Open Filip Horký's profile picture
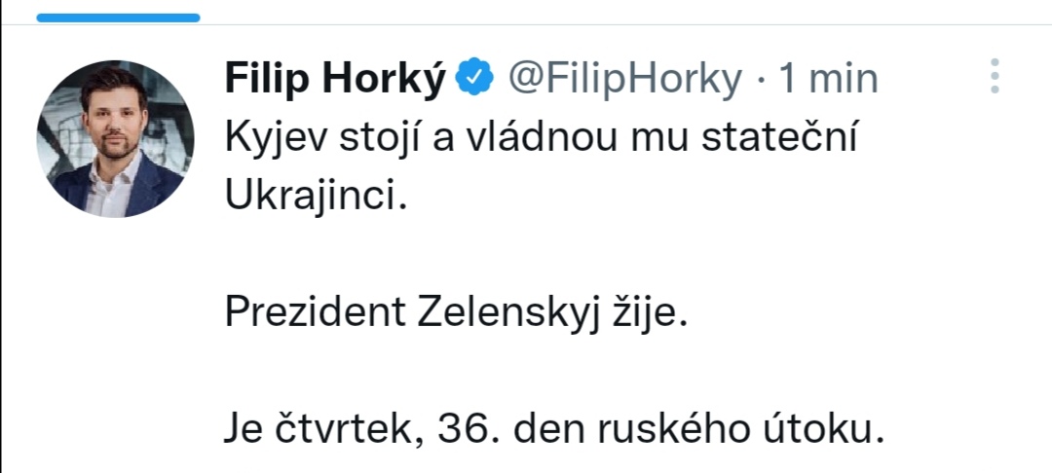The image size is (1052, 473). pos(115,138)
